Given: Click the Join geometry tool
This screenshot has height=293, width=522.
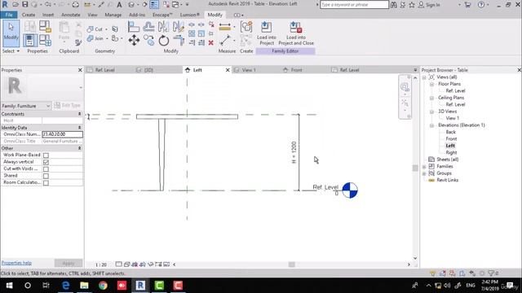Looking at the screenshot, I should point(95,38).
